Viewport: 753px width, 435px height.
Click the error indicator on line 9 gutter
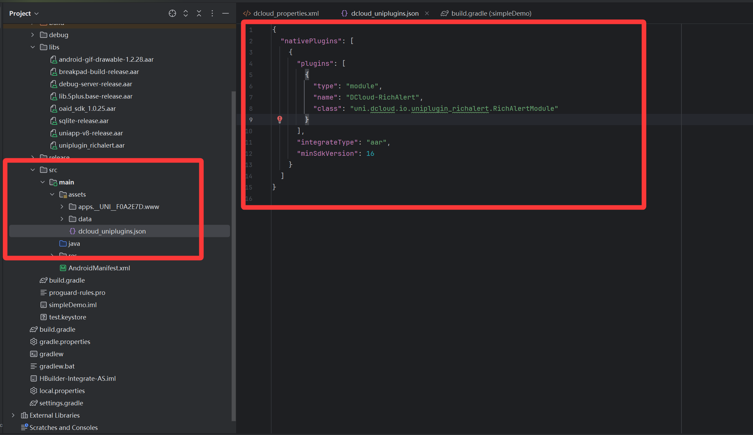[x=279, y=119]
